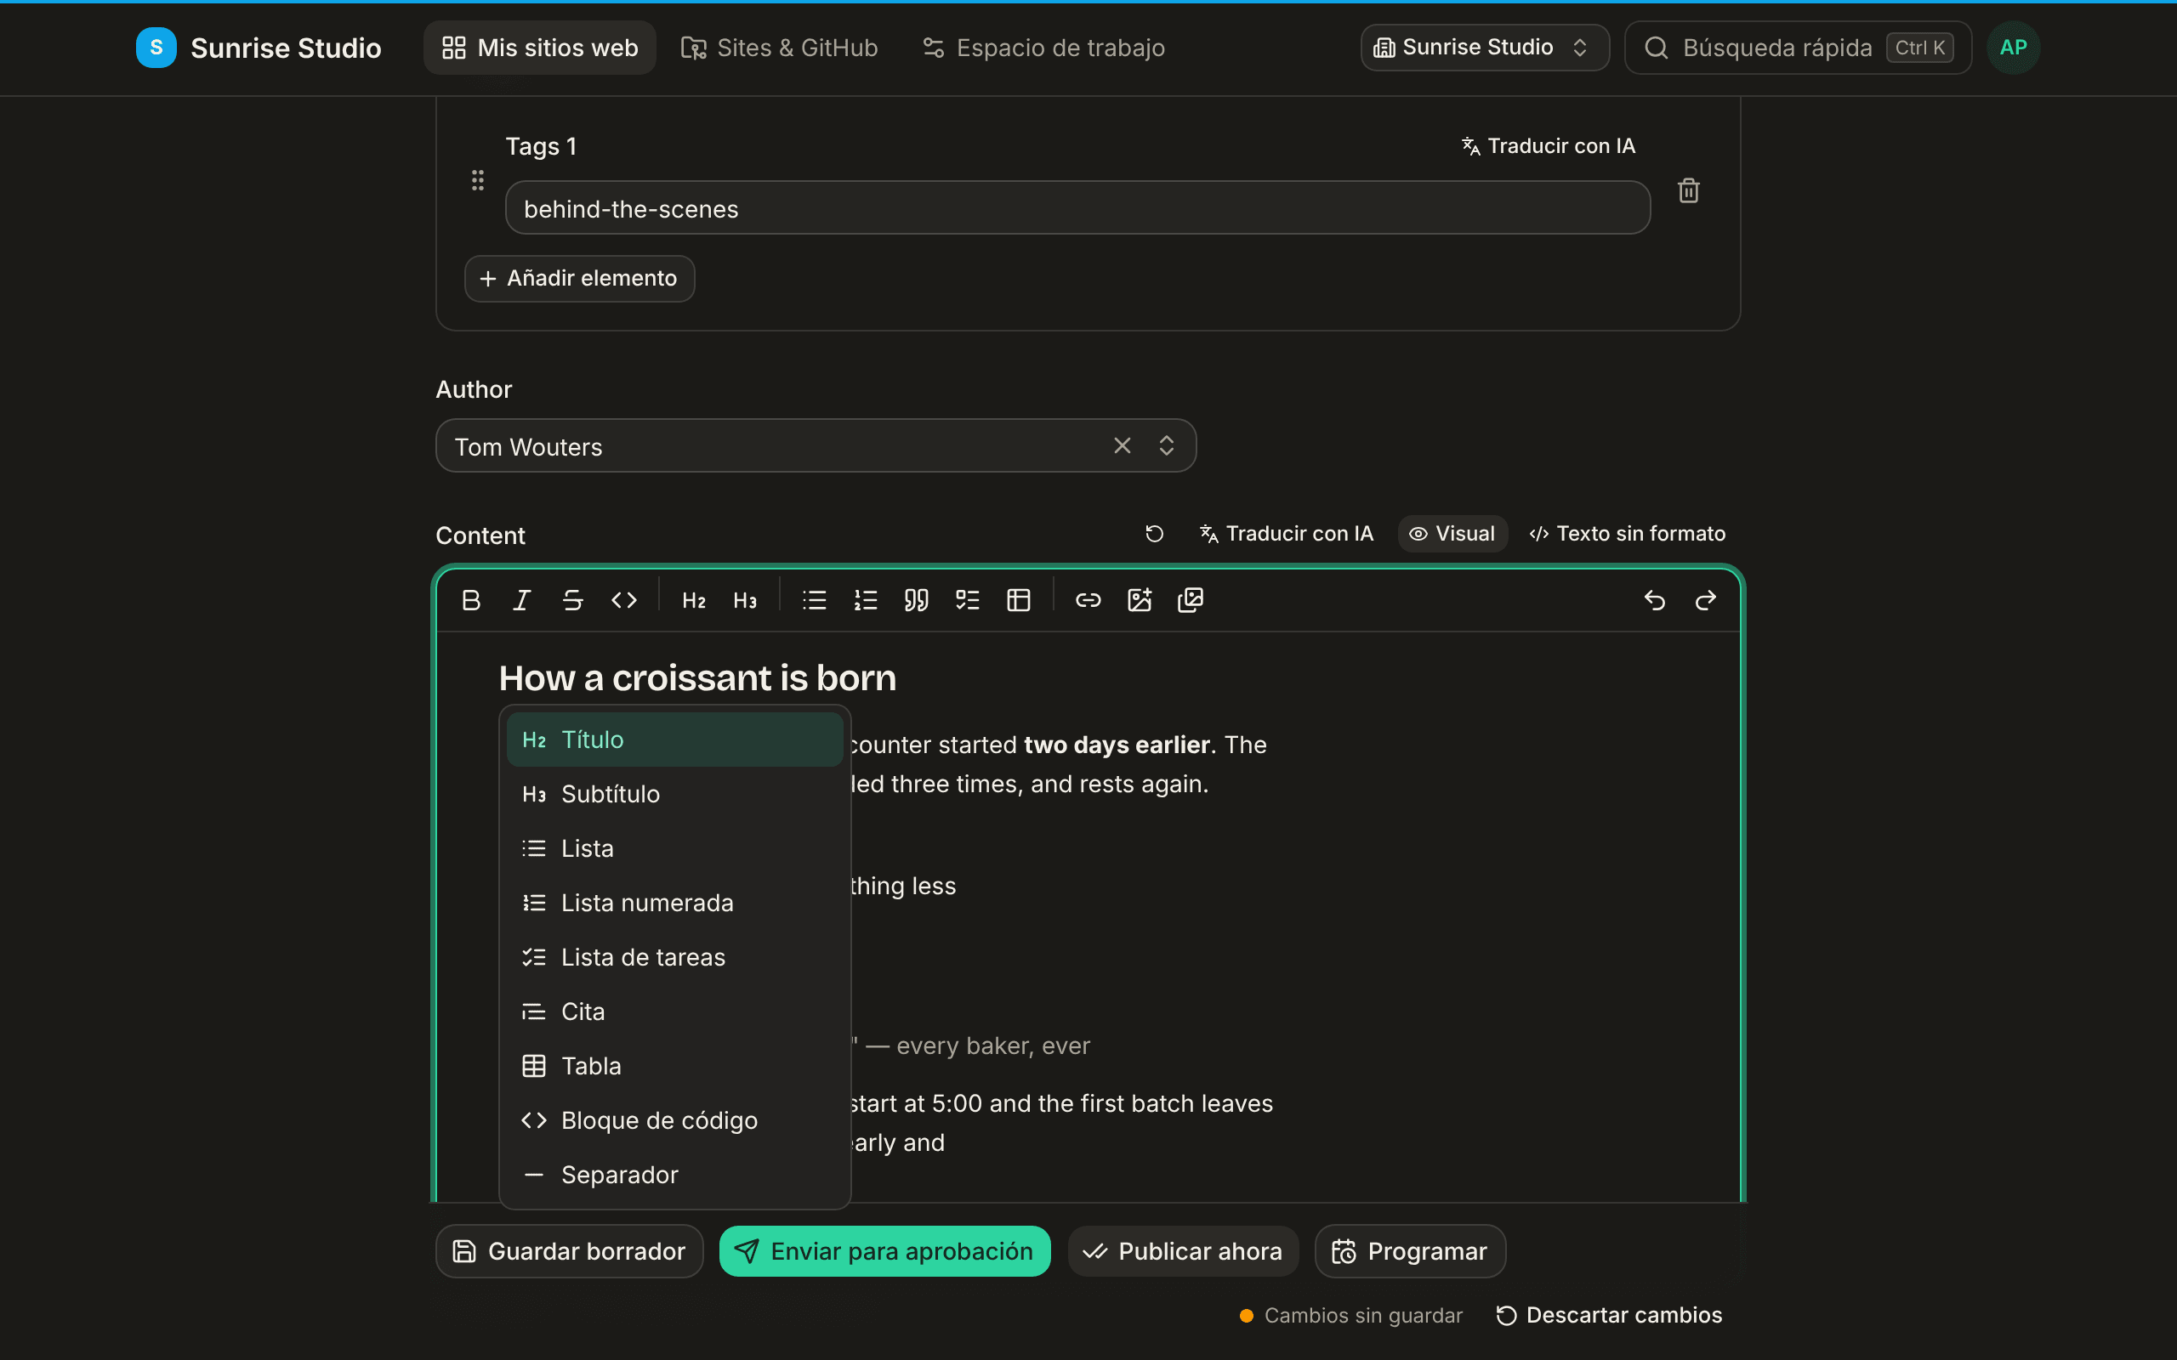Insert table from toolbar
2177x1360 pixels.
point(1018,600)
